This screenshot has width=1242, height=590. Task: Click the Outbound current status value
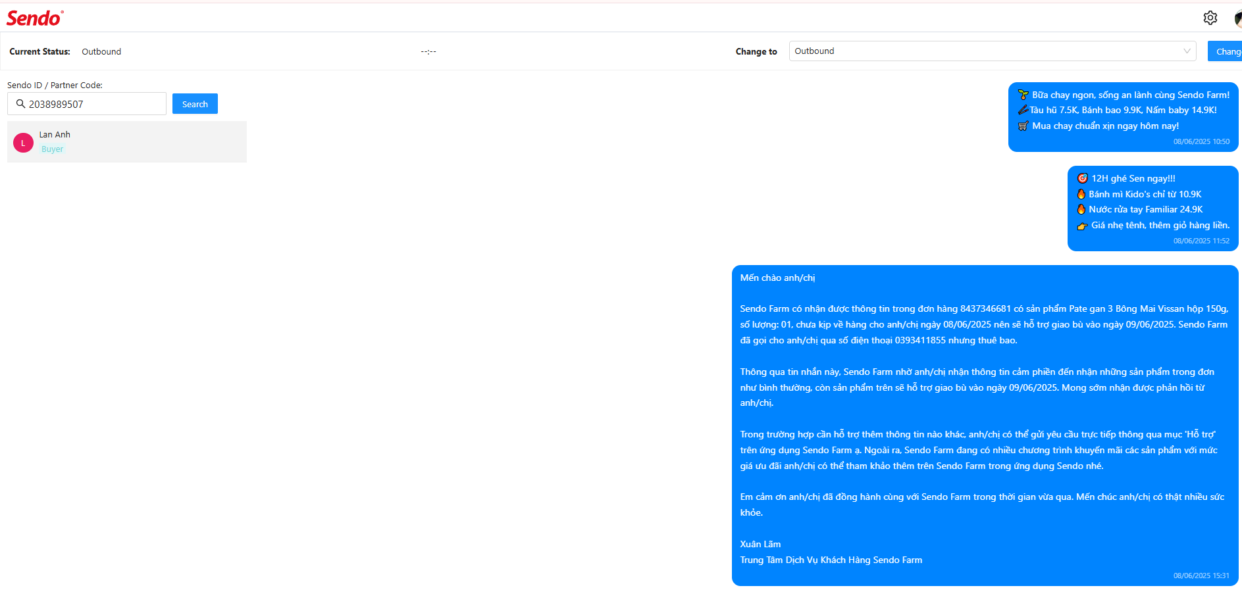coord(101,51)
